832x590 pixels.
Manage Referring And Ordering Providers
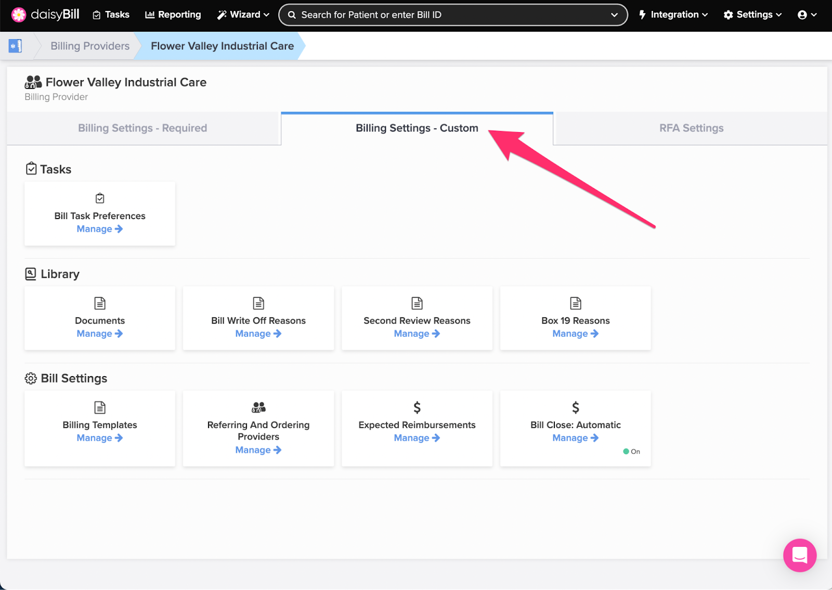[258, 450]
